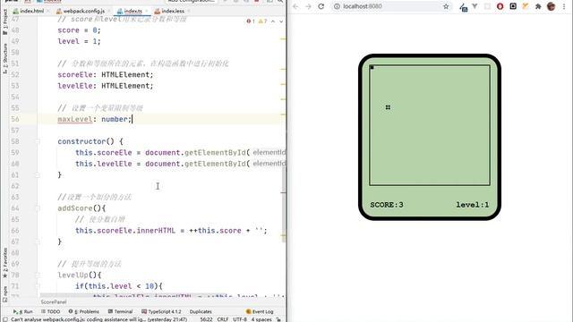Click the scoreEle: HTMLElement line
573x322 pixels.
(x=106, y=74)
